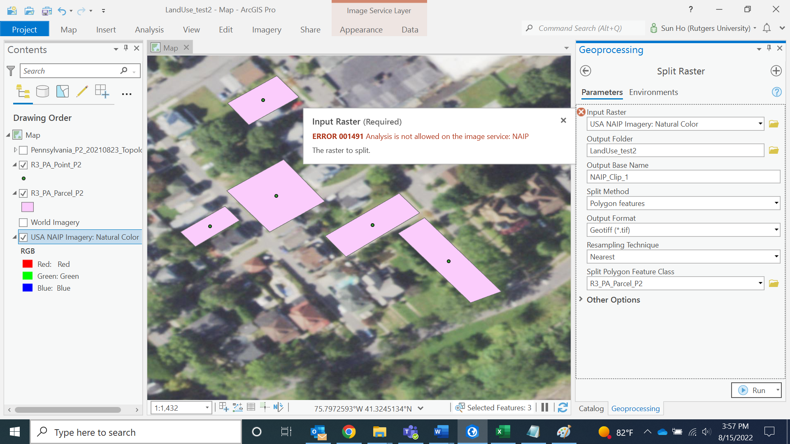Switch to Environments tab

pos(653,92)
